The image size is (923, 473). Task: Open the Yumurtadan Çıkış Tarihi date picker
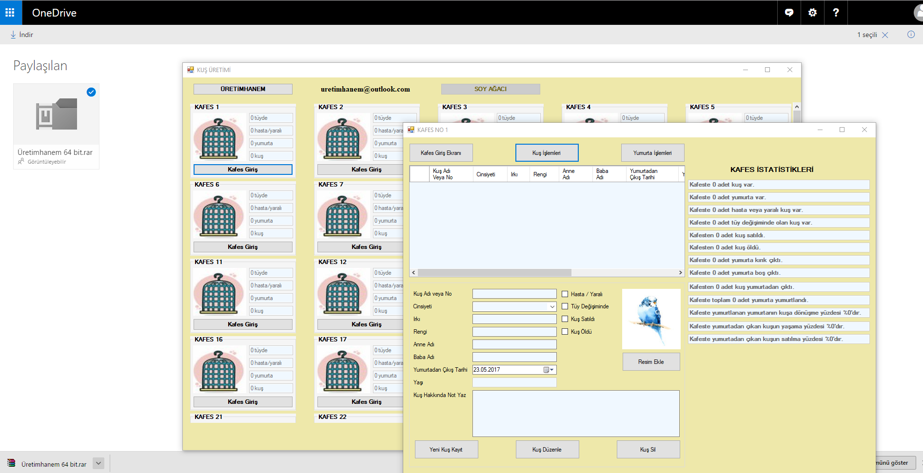pos(549,370)
